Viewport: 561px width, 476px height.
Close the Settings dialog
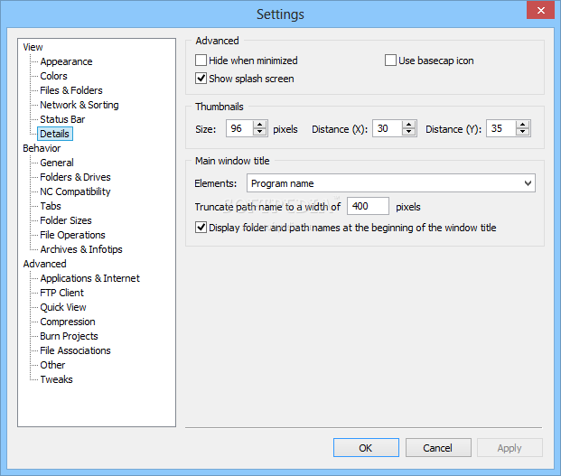(540, 10)
